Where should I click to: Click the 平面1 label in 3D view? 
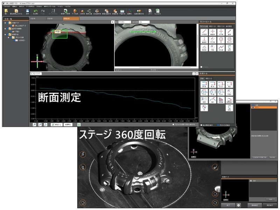coord(58,31)
